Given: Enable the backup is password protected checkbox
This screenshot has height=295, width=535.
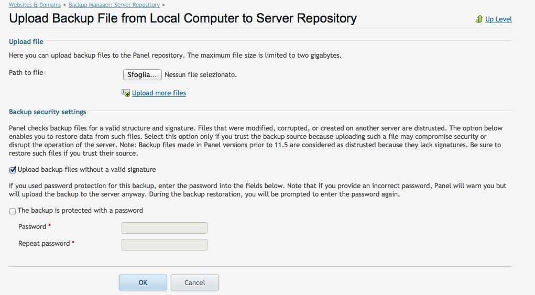Looking at the screenshot, I should tap(13, 211).
